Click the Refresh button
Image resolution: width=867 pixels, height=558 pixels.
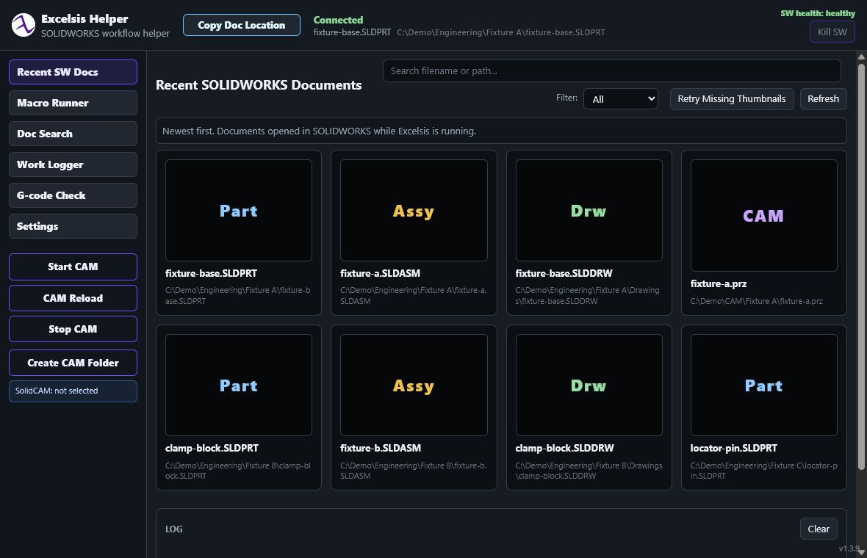pyautogui.click(x=824, y=99)
